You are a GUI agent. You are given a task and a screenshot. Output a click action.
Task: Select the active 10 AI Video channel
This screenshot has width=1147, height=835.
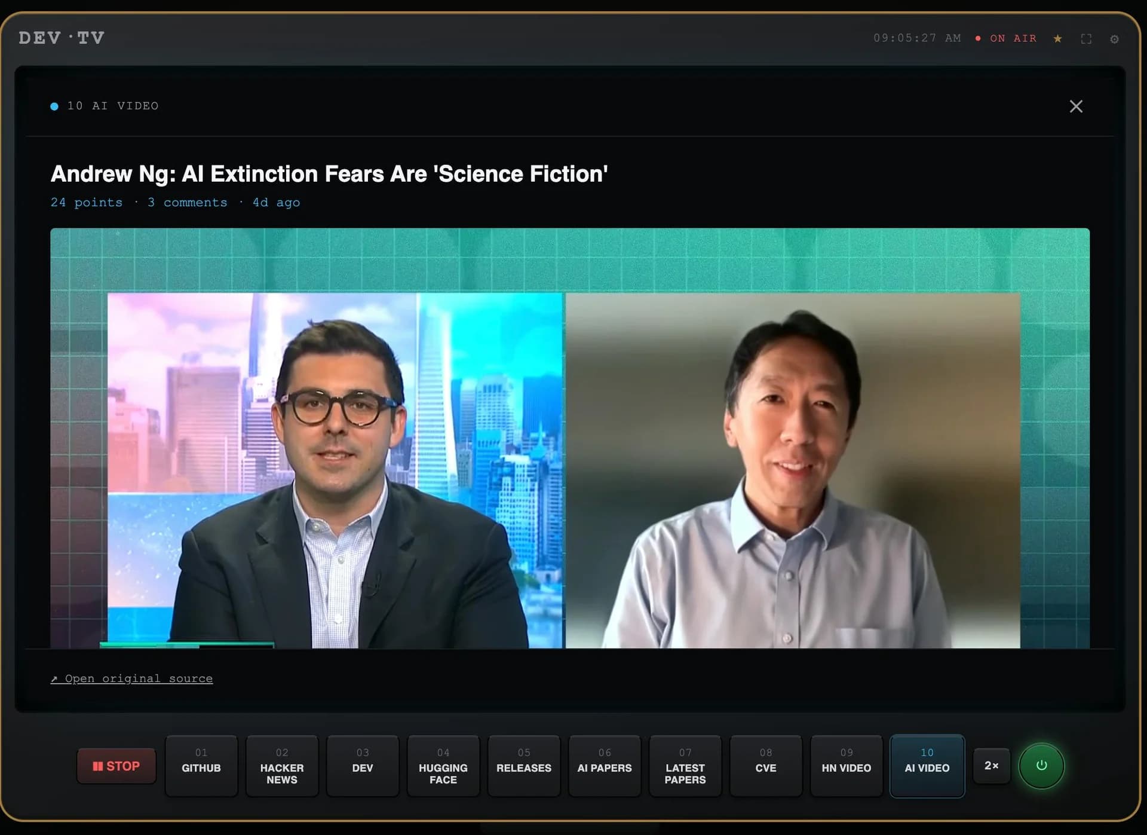(x=927, y=766)
